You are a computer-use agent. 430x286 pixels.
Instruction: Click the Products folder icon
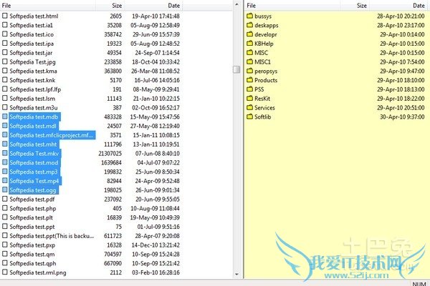(249, 80)
